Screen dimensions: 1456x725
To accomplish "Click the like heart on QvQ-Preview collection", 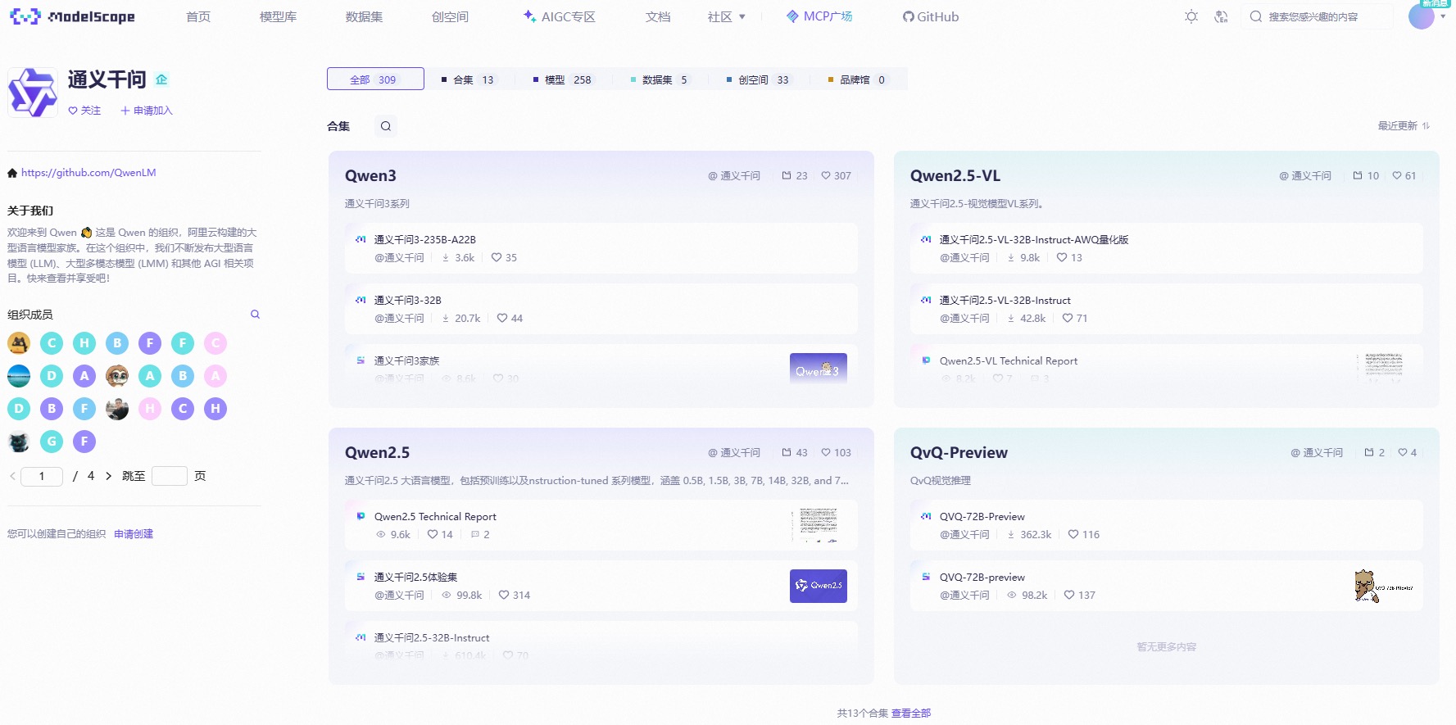I will point(1403,452).
